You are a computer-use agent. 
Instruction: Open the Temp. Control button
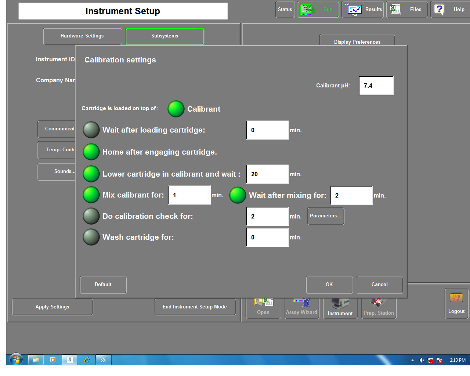pyautogui.click(x=57, y=150)
